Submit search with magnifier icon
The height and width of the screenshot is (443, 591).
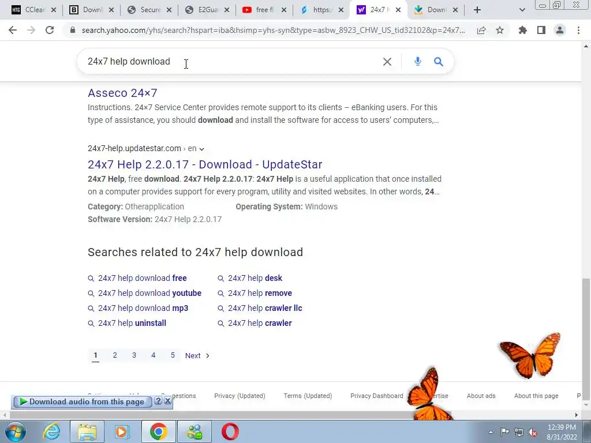tap(439, 61)
